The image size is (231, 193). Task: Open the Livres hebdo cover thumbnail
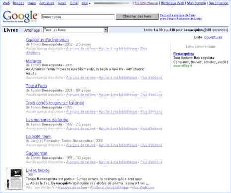[x=14, y=179]
